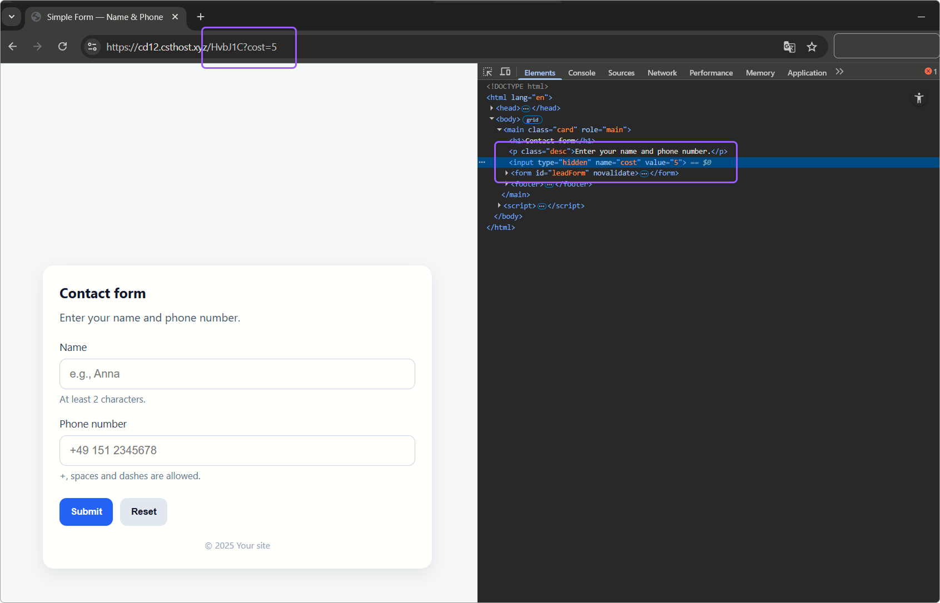Open the tab search dropdown
Image resolution: width=940 pixels, height=603 pixels.
[x=12, y=17]
